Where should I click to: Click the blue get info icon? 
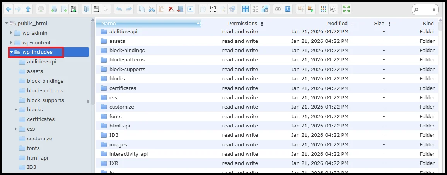(288, 9)
